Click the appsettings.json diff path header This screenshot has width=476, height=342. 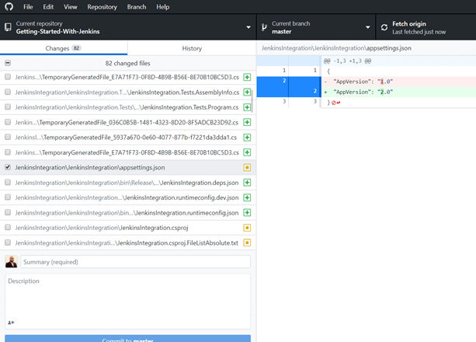[336, 48]
